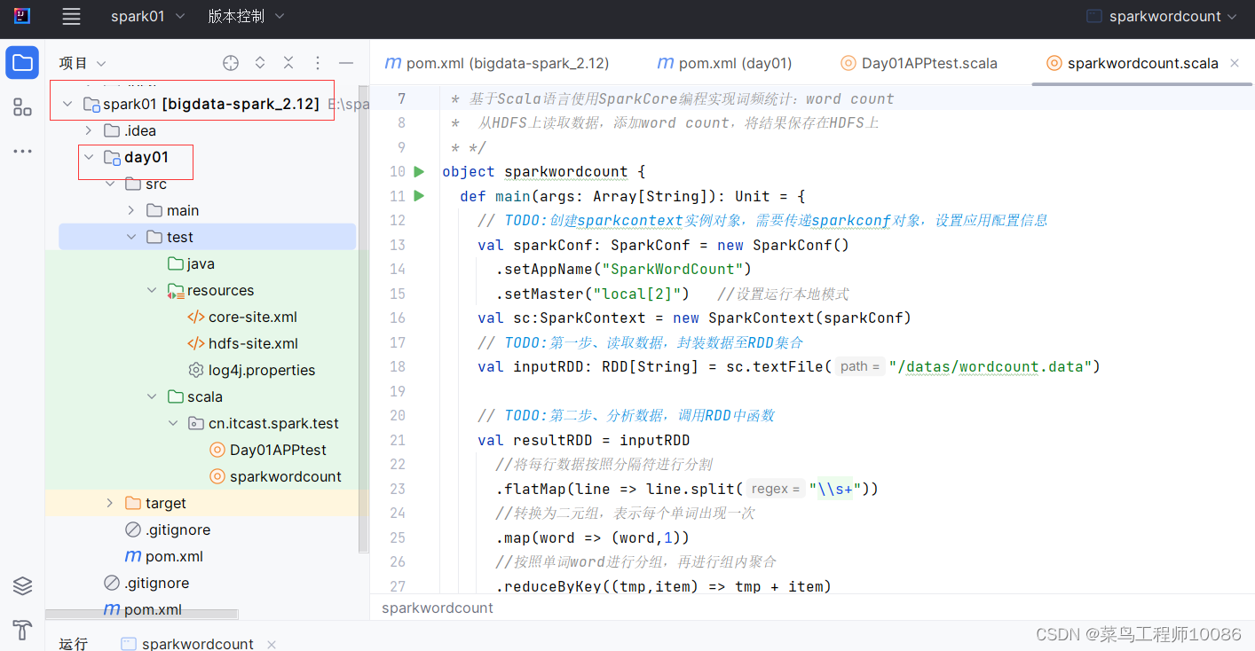Run sparkwordcount via green gutter play icon
The height and width of the screenshot is (651, 1255).
(418, 171)
